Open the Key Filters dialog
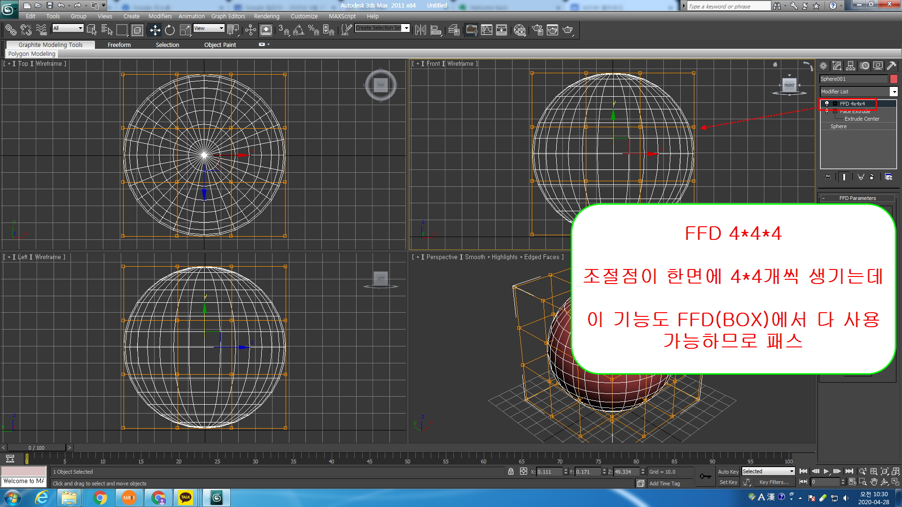 [774, 482]
